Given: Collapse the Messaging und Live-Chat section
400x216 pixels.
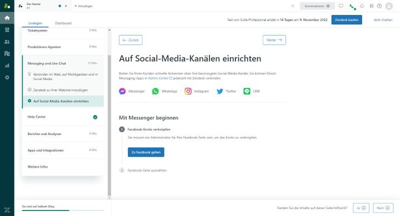Looking at the screenshot, I should click(x=63, y=63).
